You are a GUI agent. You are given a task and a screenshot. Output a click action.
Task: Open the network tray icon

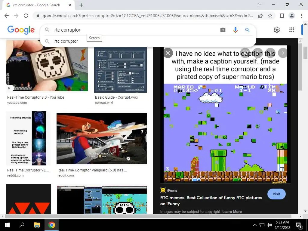click(x=262, y=225)
